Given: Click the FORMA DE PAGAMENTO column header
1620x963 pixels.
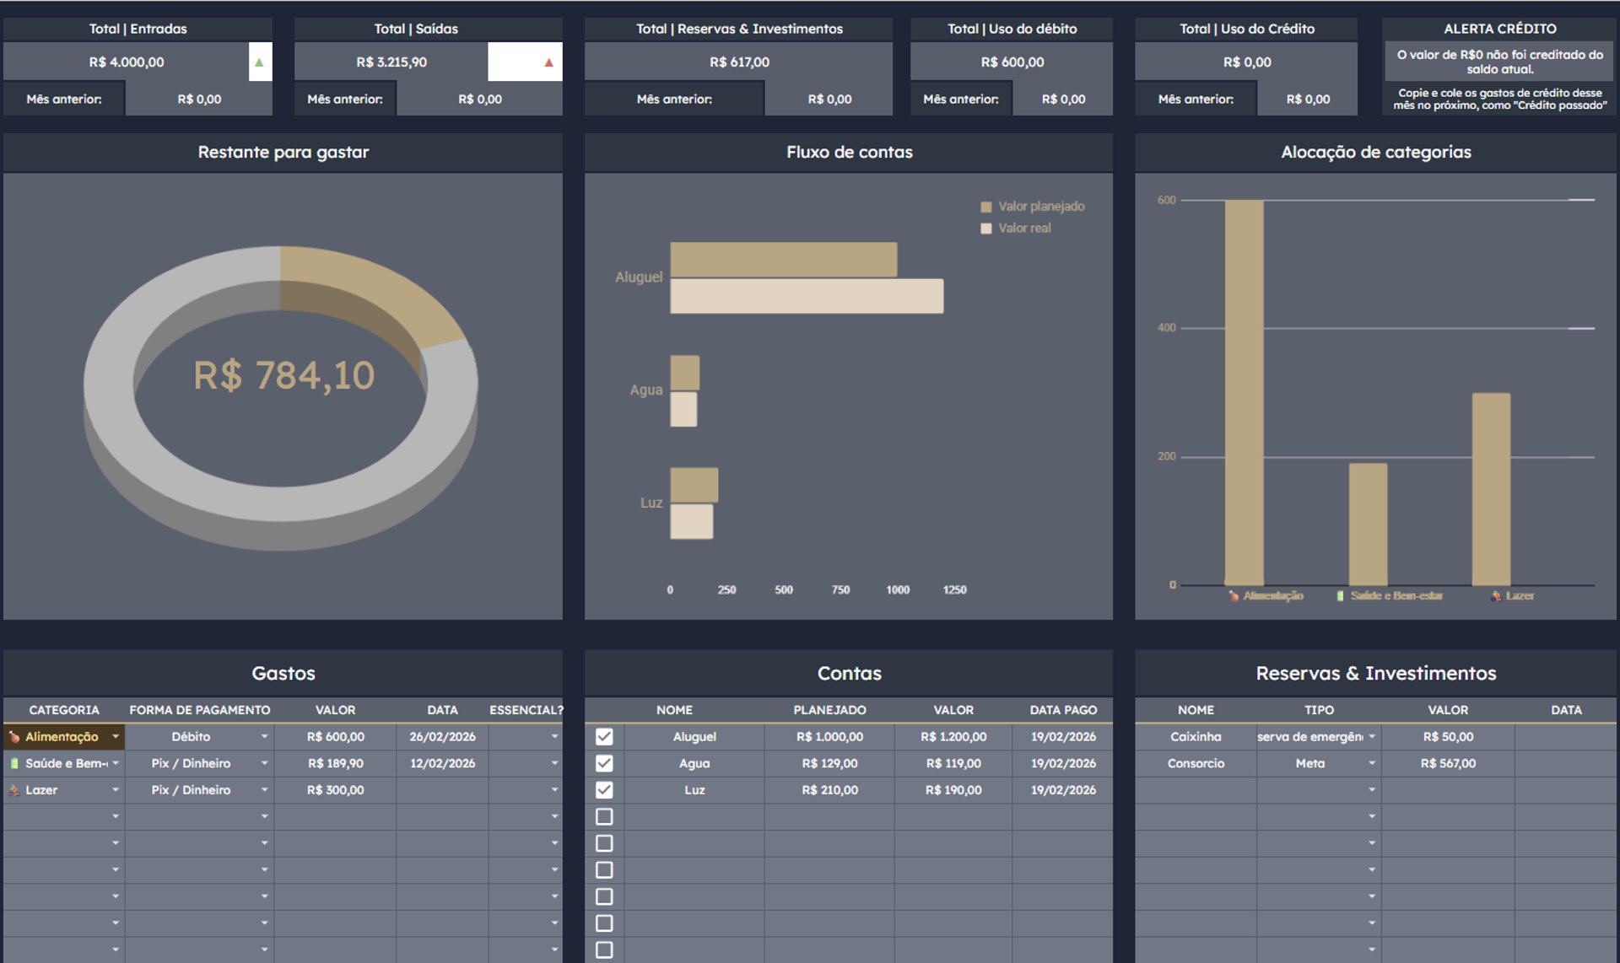Looking at the screenshot, I should coord(200,710).
